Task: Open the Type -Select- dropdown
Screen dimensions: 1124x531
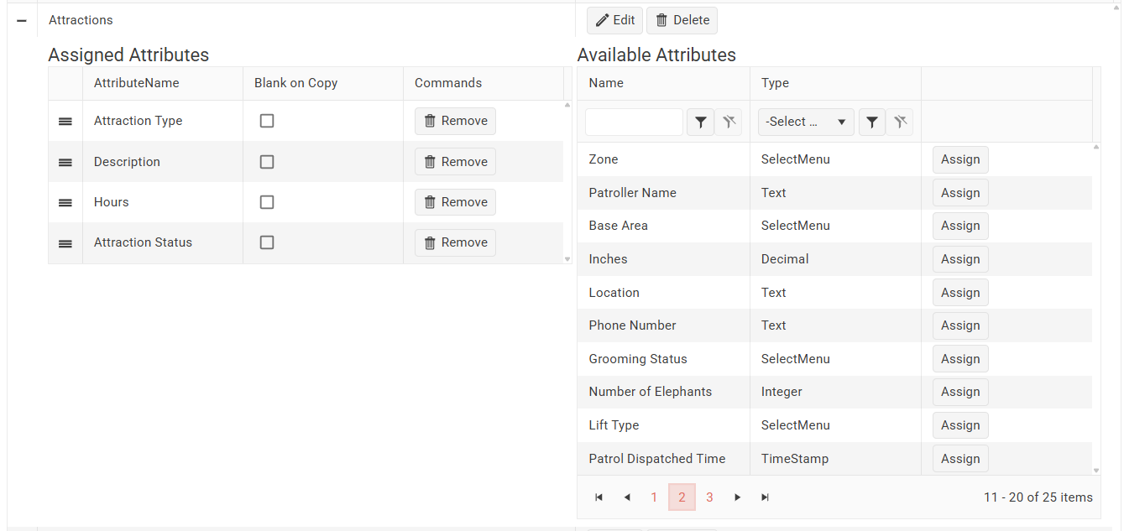Action: (806, 122)
